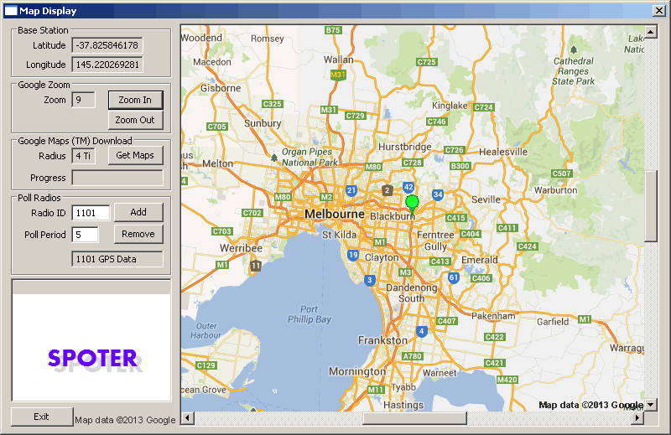
Task: Click Remove to delete polled radio
Action: (x=138, y=234)
